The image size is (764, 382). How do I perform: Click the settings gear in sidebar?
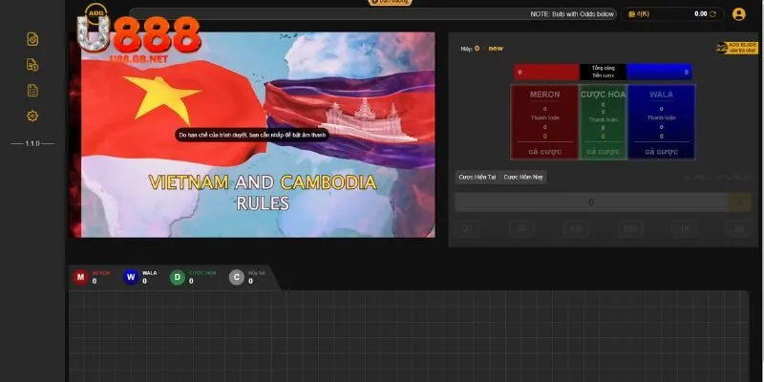click(32, 116)
